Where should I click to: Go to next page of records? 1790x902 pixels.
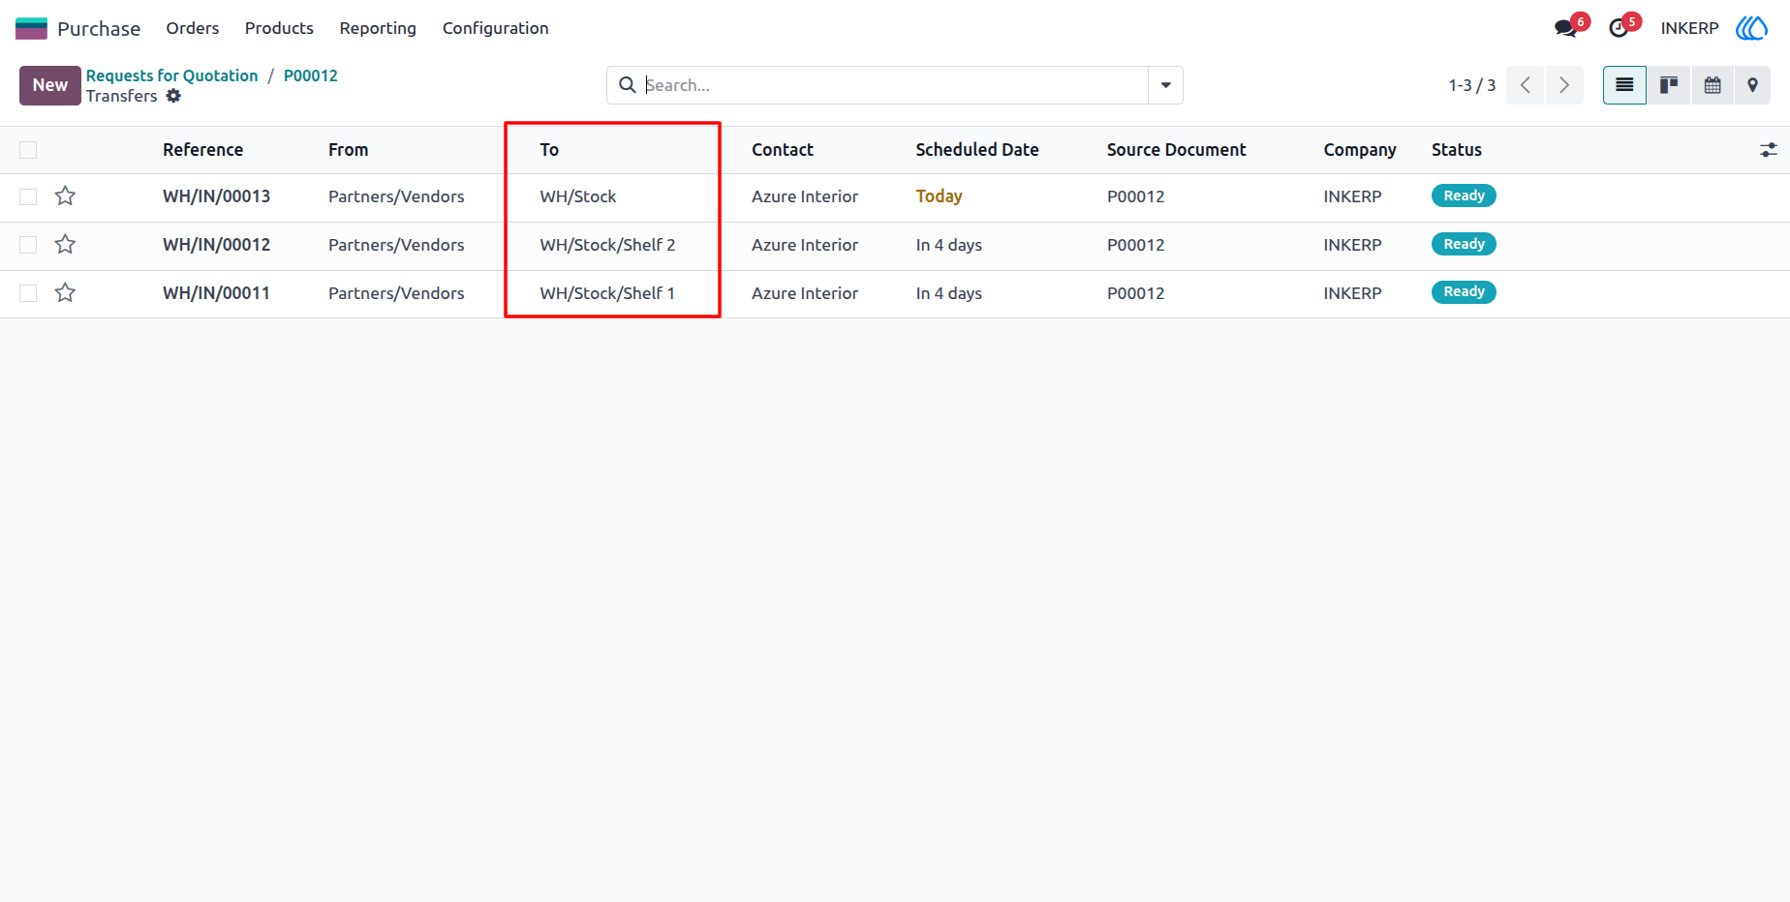(x=1564, y=85)
